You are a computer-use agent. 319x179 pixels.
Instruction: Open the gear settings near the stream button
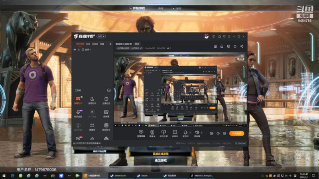(224, 133)
